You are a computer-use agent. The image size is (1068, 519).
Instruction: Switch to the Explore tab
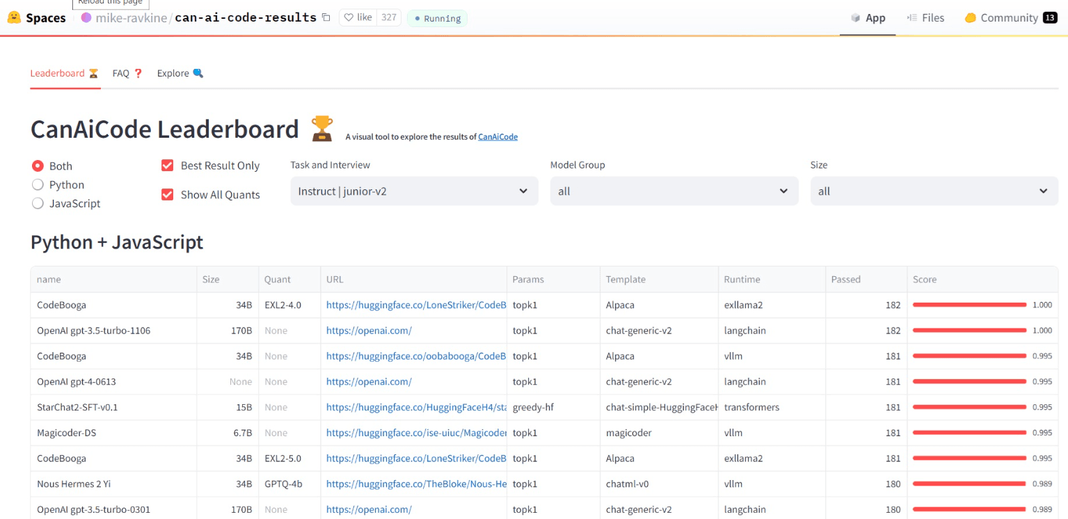pos(180,73)
